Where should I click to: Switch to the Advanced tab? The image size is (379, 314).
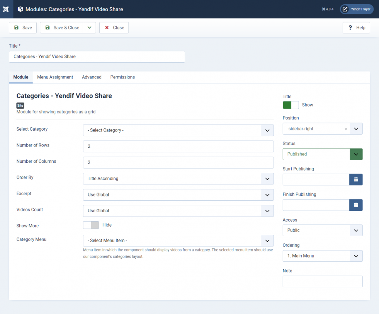(92, 77)
